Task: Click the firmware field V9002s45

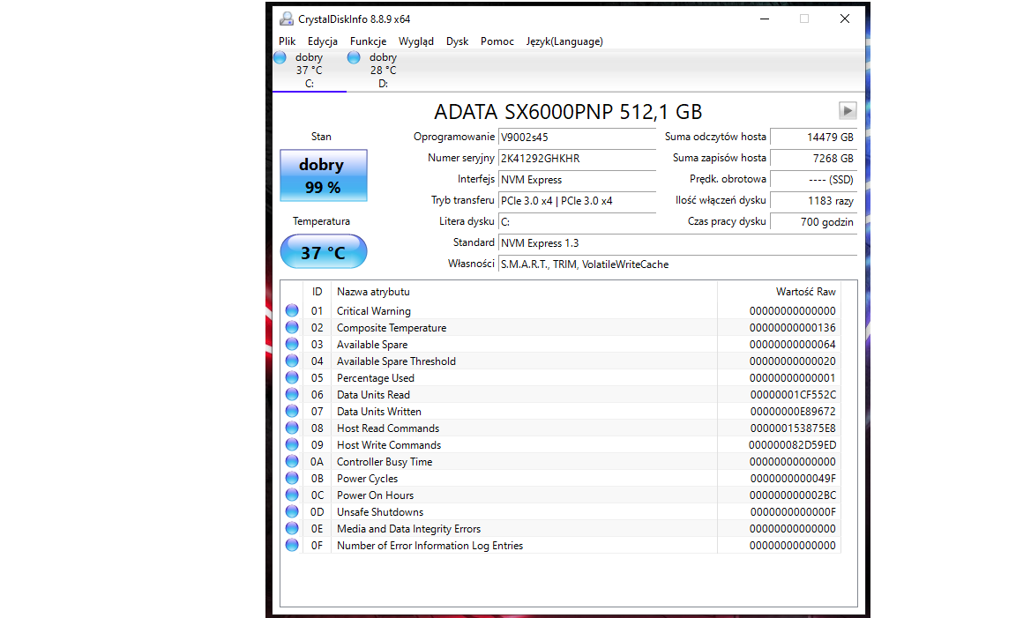Action: (x=577, y=138)
